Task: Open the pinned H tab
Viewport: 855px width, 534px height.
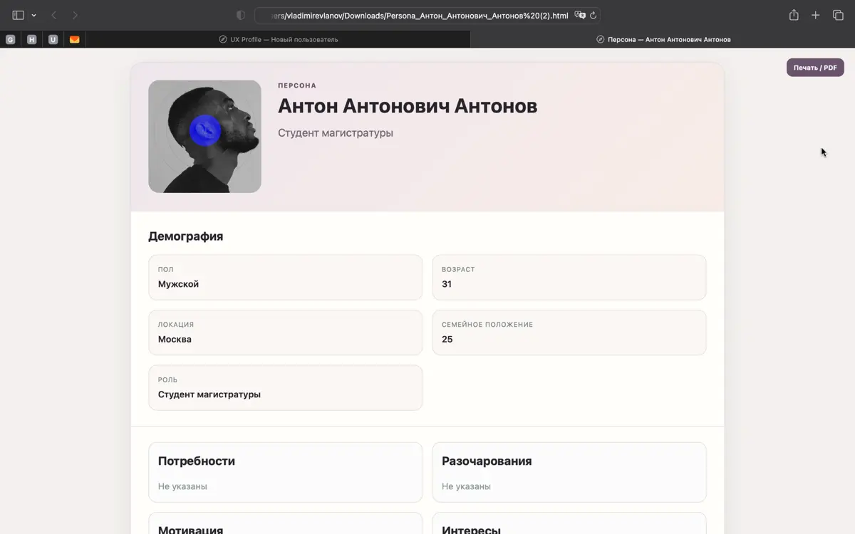Action: click(31, 40)
